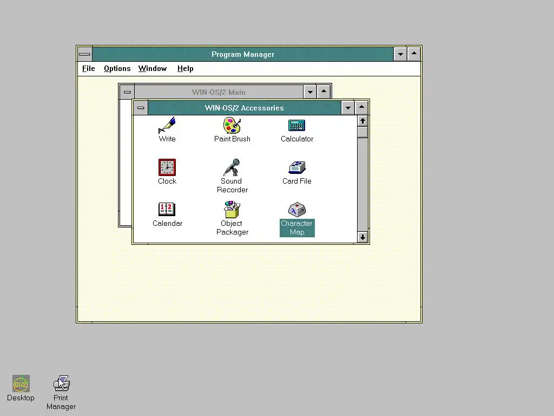Click the "Object Packager" label text
Viewport: 554px width, 416px height.
[x=232, y=228]
